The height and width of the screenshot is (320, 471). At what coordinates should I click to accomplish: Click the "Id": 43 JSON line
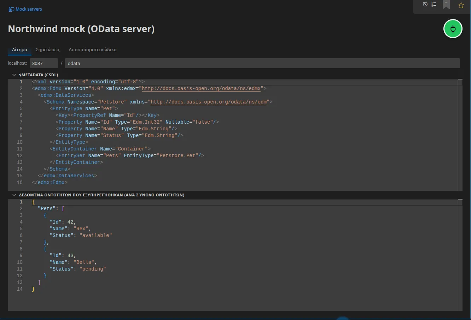(x=63, y=255)
